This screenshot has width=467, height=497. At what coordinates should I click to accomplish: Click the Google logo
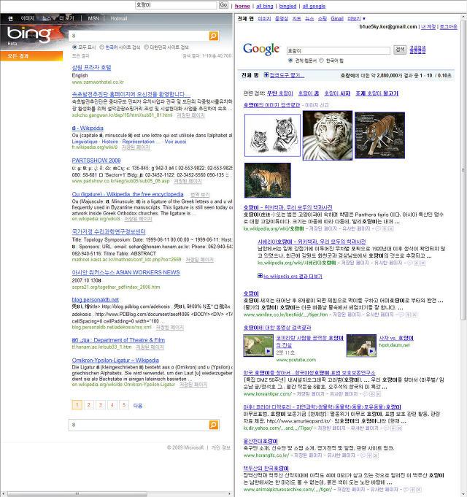click(x=261, y=49)
